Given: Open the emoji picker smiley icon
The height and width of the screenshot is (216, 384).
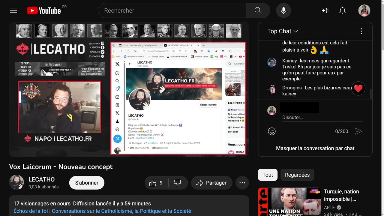Looking at the screenshot, I should (x=272, y=131).
